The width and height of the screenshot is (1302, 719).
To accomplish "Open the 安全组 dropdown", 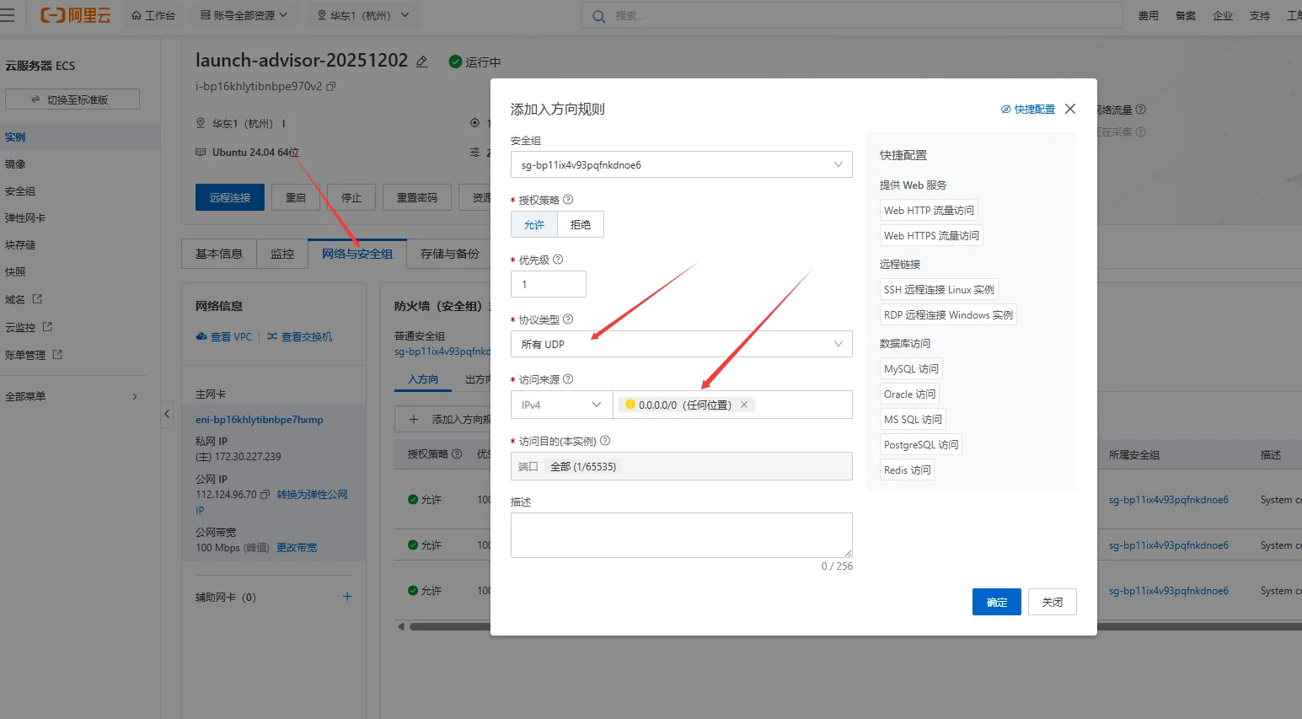I will pos(681,164).
